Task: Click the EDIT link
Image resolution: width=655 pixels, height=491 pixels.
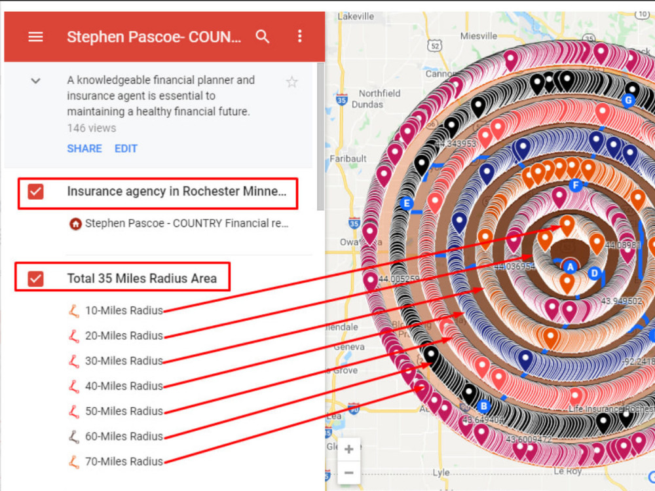Action: tap(126, 149)
